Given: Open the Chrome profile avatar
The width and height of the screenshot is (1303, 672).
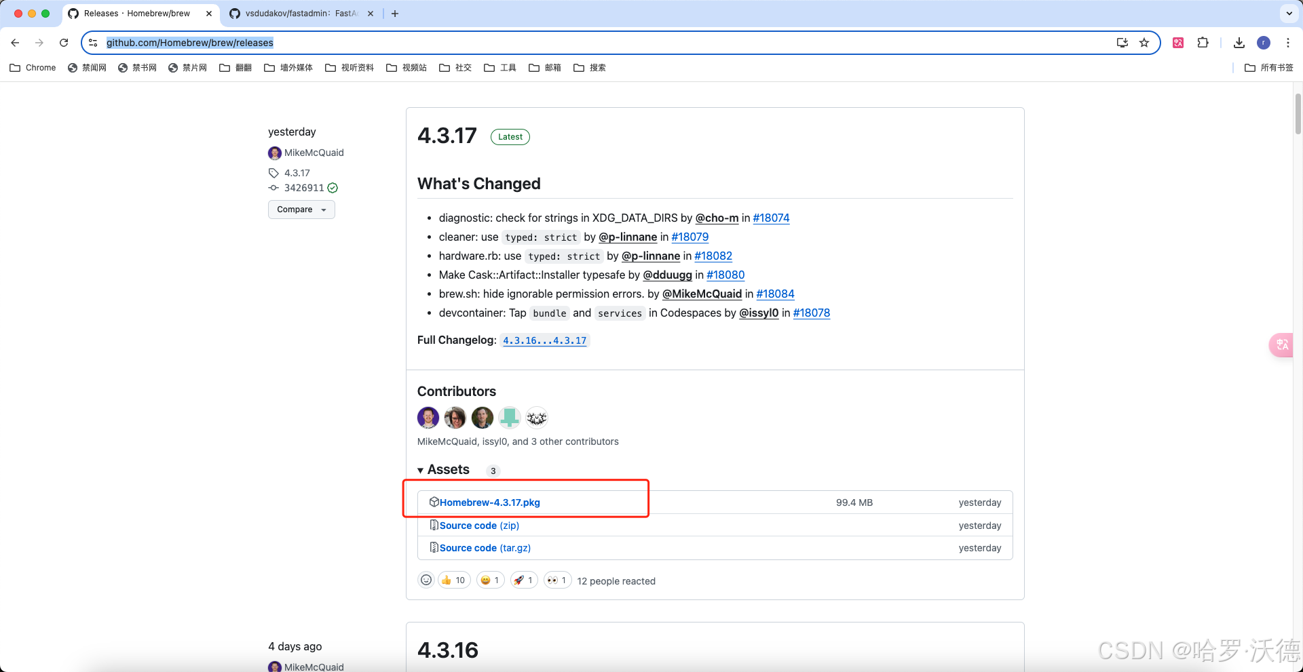Looking at the screenshot, I should click(x=1264, y=43).
